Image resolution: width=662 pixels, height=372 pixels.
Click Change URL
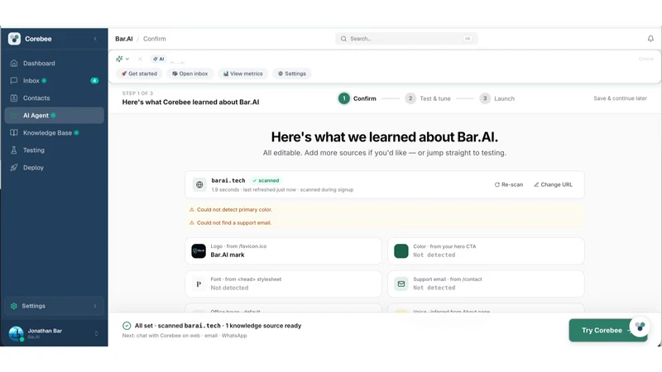(553, 184)
